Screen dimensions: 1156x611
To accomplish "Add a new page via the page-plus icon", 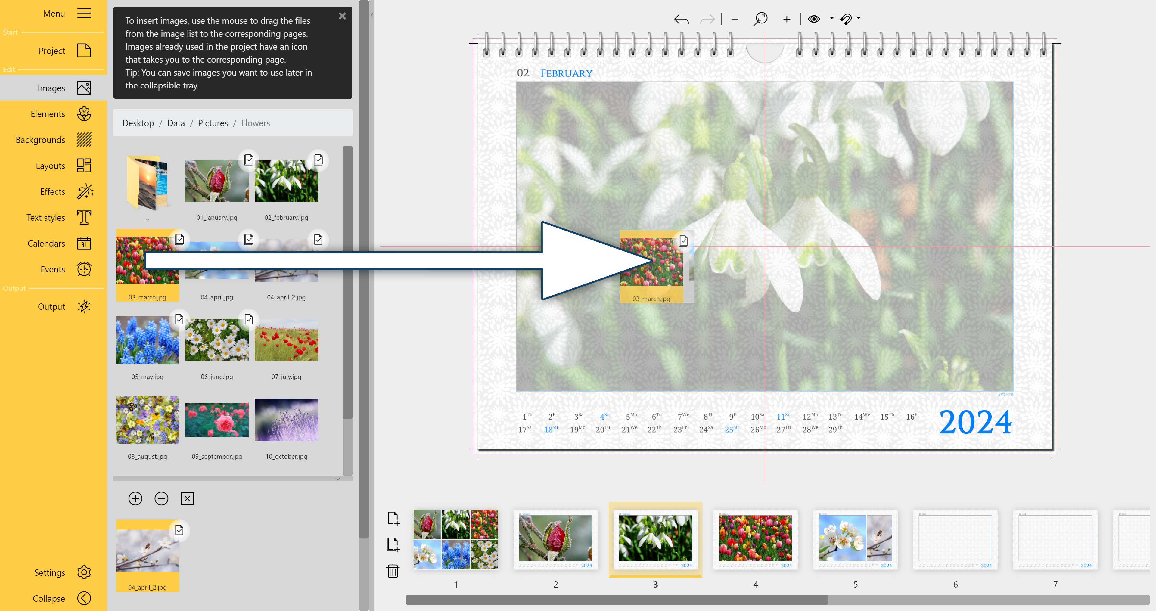I will tap(393, 519).
